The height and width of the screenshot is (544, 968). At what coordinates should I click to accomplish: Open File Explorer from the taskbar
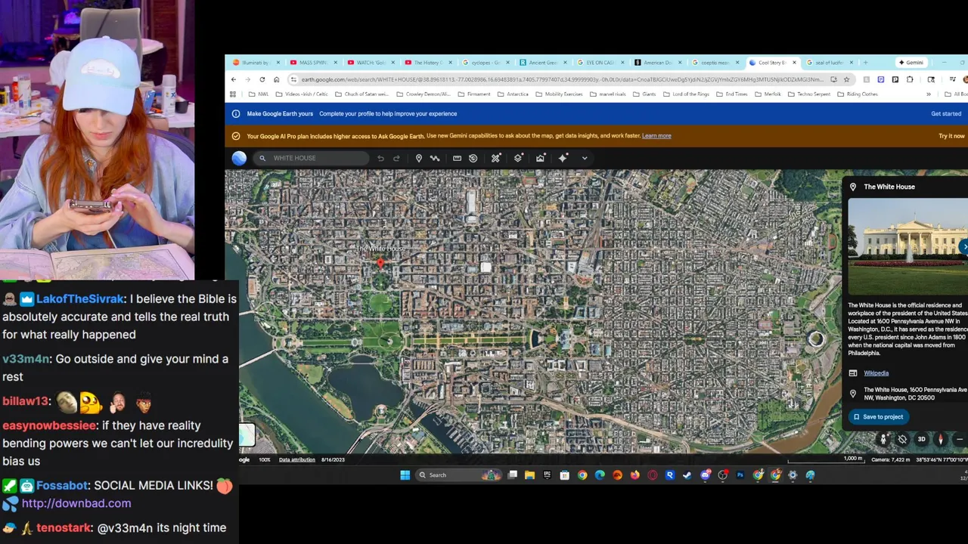(x=529, y=475)
